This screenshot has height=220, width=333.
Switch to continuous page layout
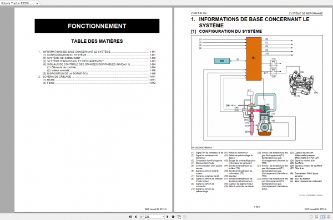[x=317, y=217]
